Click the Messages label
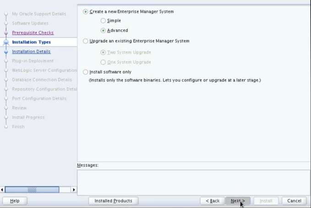 point(87,165)
